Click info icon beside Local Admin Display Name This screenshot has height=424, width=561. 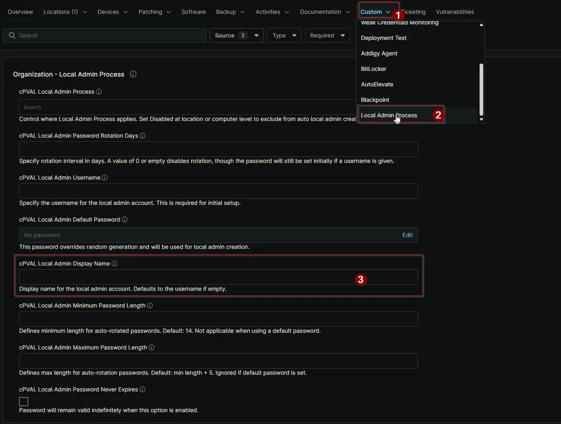(x=114, y=264)
